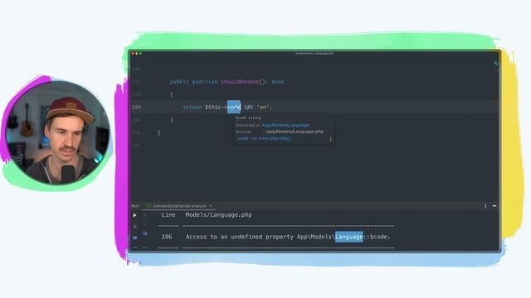Click the inspections widget icon in editor corner
The height and width of the screenshot is (298, 531).
pos(496,63)
